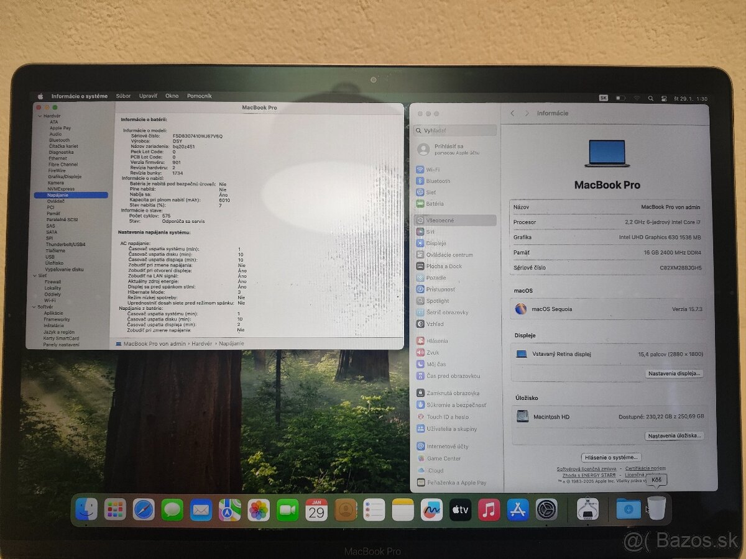Click the Vyhľadať search field

454,130
